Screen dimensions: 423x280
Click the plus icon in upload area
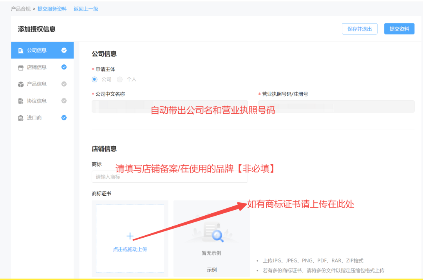(130, 236)
